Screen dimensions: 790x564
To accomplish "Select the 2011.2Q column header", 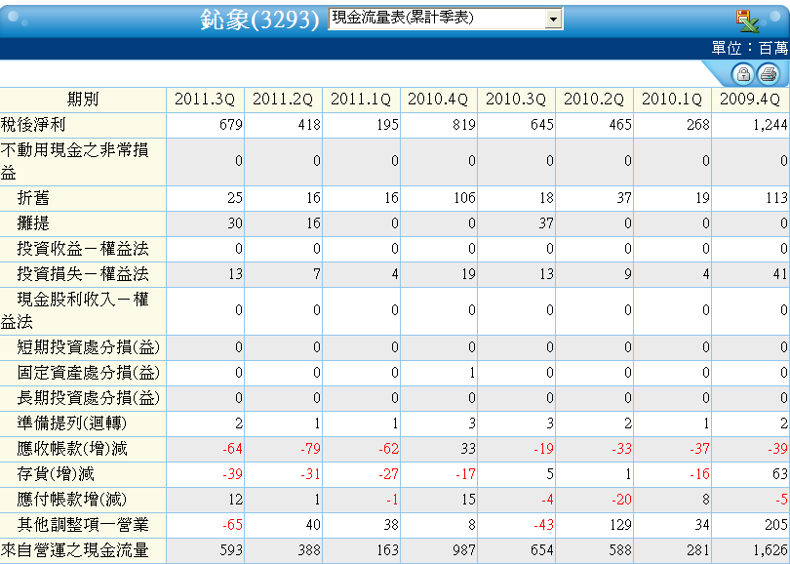I will tap(283, 100).
